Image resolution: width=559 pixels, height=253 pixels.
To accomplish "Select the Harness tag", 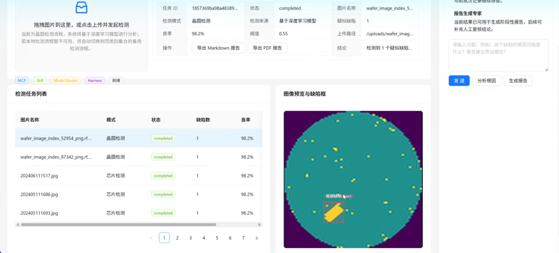I will tap(95, 80).
